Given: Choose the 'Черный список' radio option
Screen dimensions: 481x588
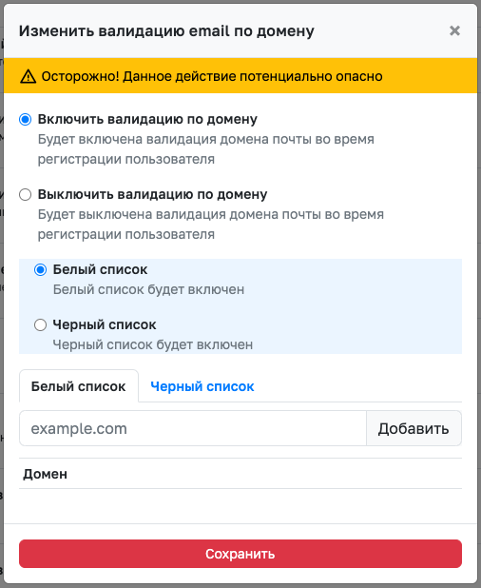Looking at the screenshot, I should click(41, 324).
